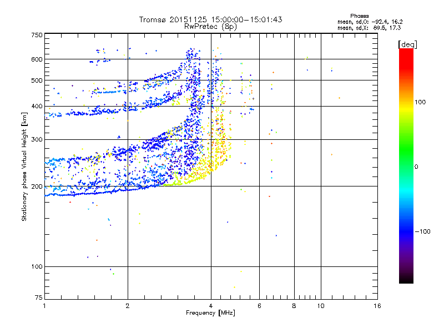Click the x-axis tick label '16'
Screen dimensions: 444x333
click(x=377, y=306)
